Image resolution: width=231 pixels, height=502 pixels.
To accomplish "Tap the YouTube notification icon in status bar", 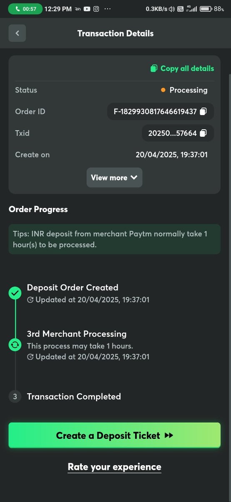I will [87, 9].
